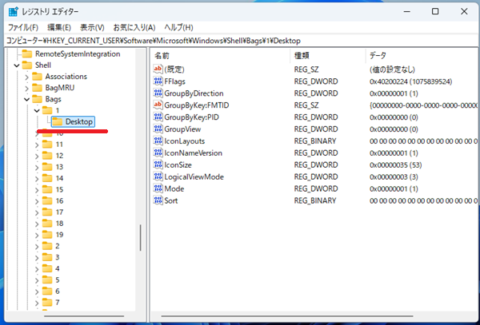The width and height of the screenshot is (480, 325).
Task: Click the Mode value icon
Action: (x=158, y=188)
